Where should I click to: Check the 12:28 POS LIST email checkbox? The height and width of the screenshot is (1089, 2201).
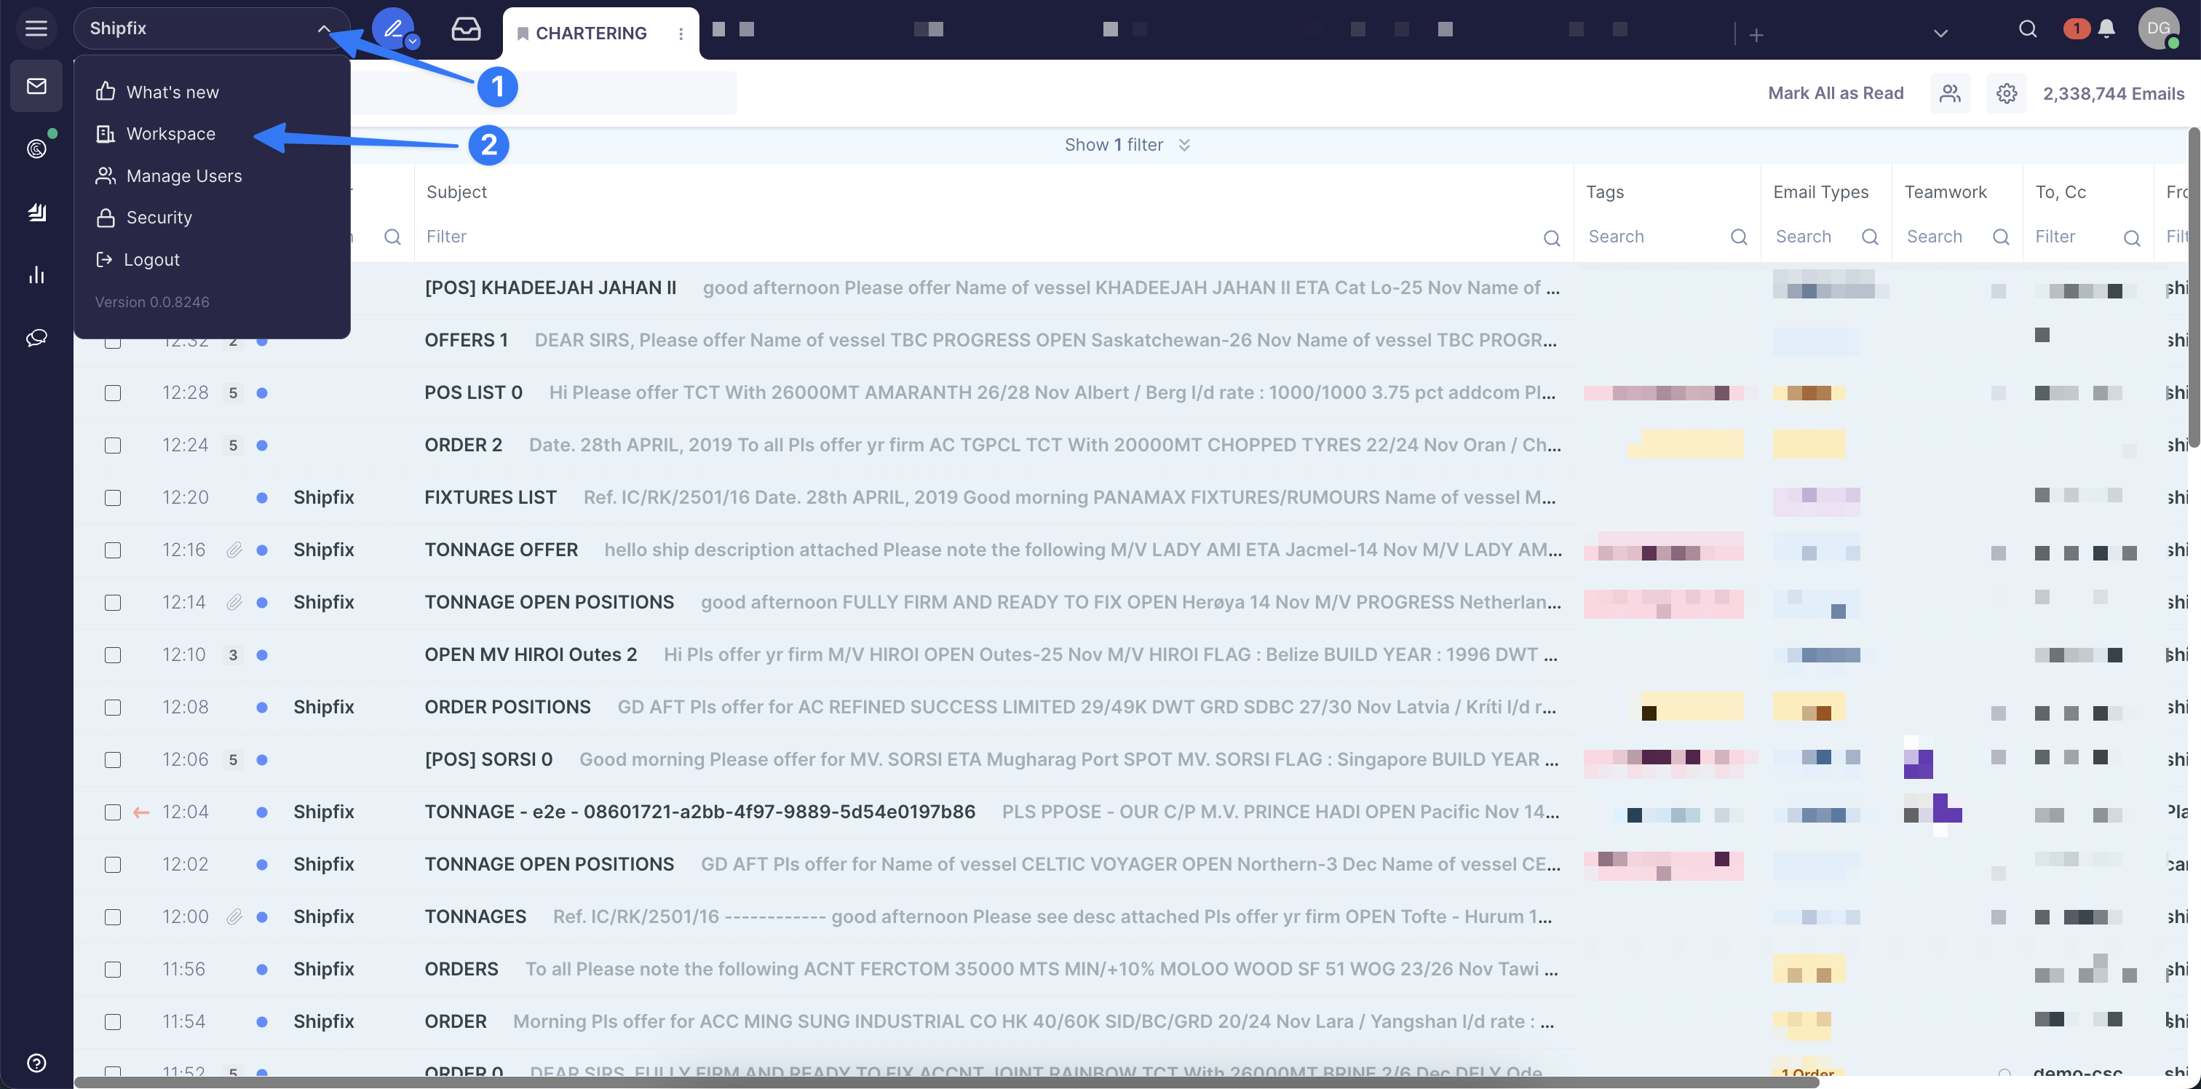113,393
